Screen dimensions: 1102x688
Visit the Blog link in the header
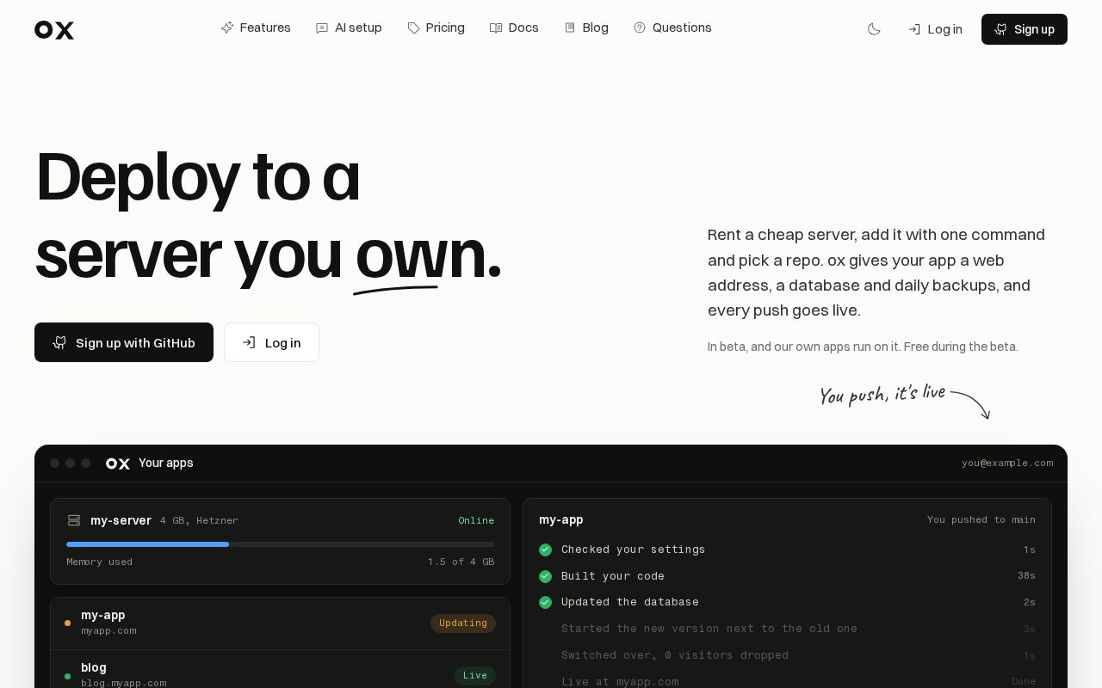coord(586,28)
